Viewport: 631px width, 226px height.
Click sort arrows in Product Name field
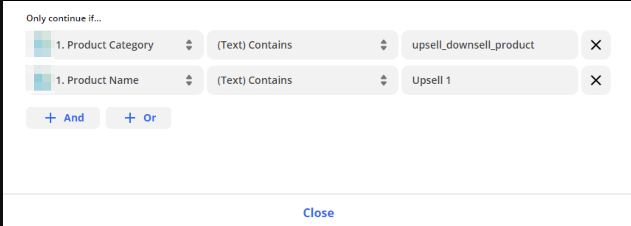(x=189, y=80)
